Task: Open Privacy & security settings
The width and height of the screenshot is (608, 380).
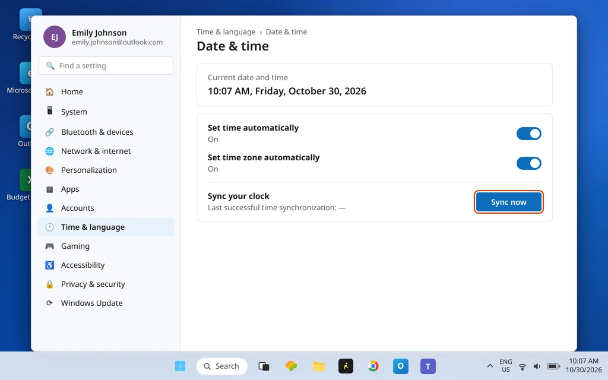Action: click(106, 284)
